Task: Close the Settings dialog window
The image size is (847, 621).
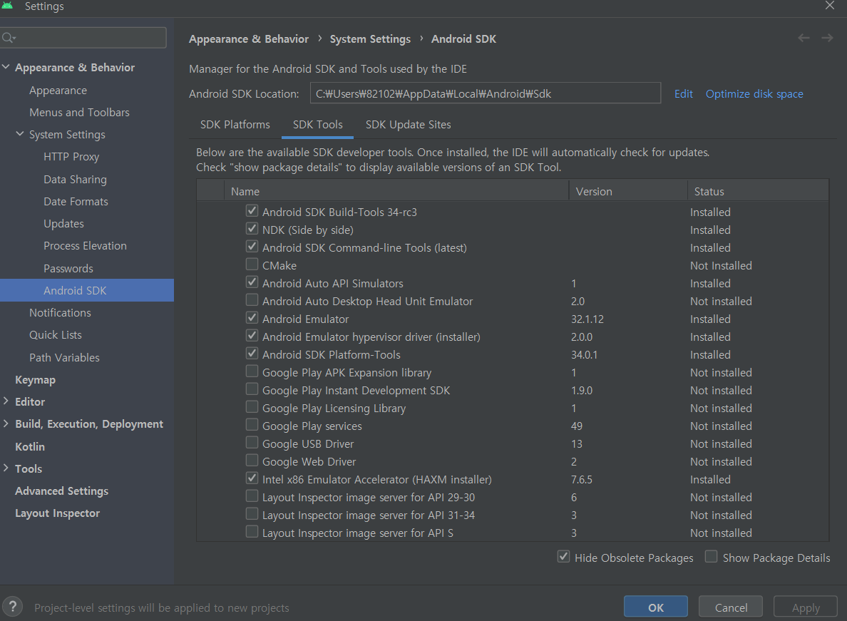Action: click(x=830, y=6)
